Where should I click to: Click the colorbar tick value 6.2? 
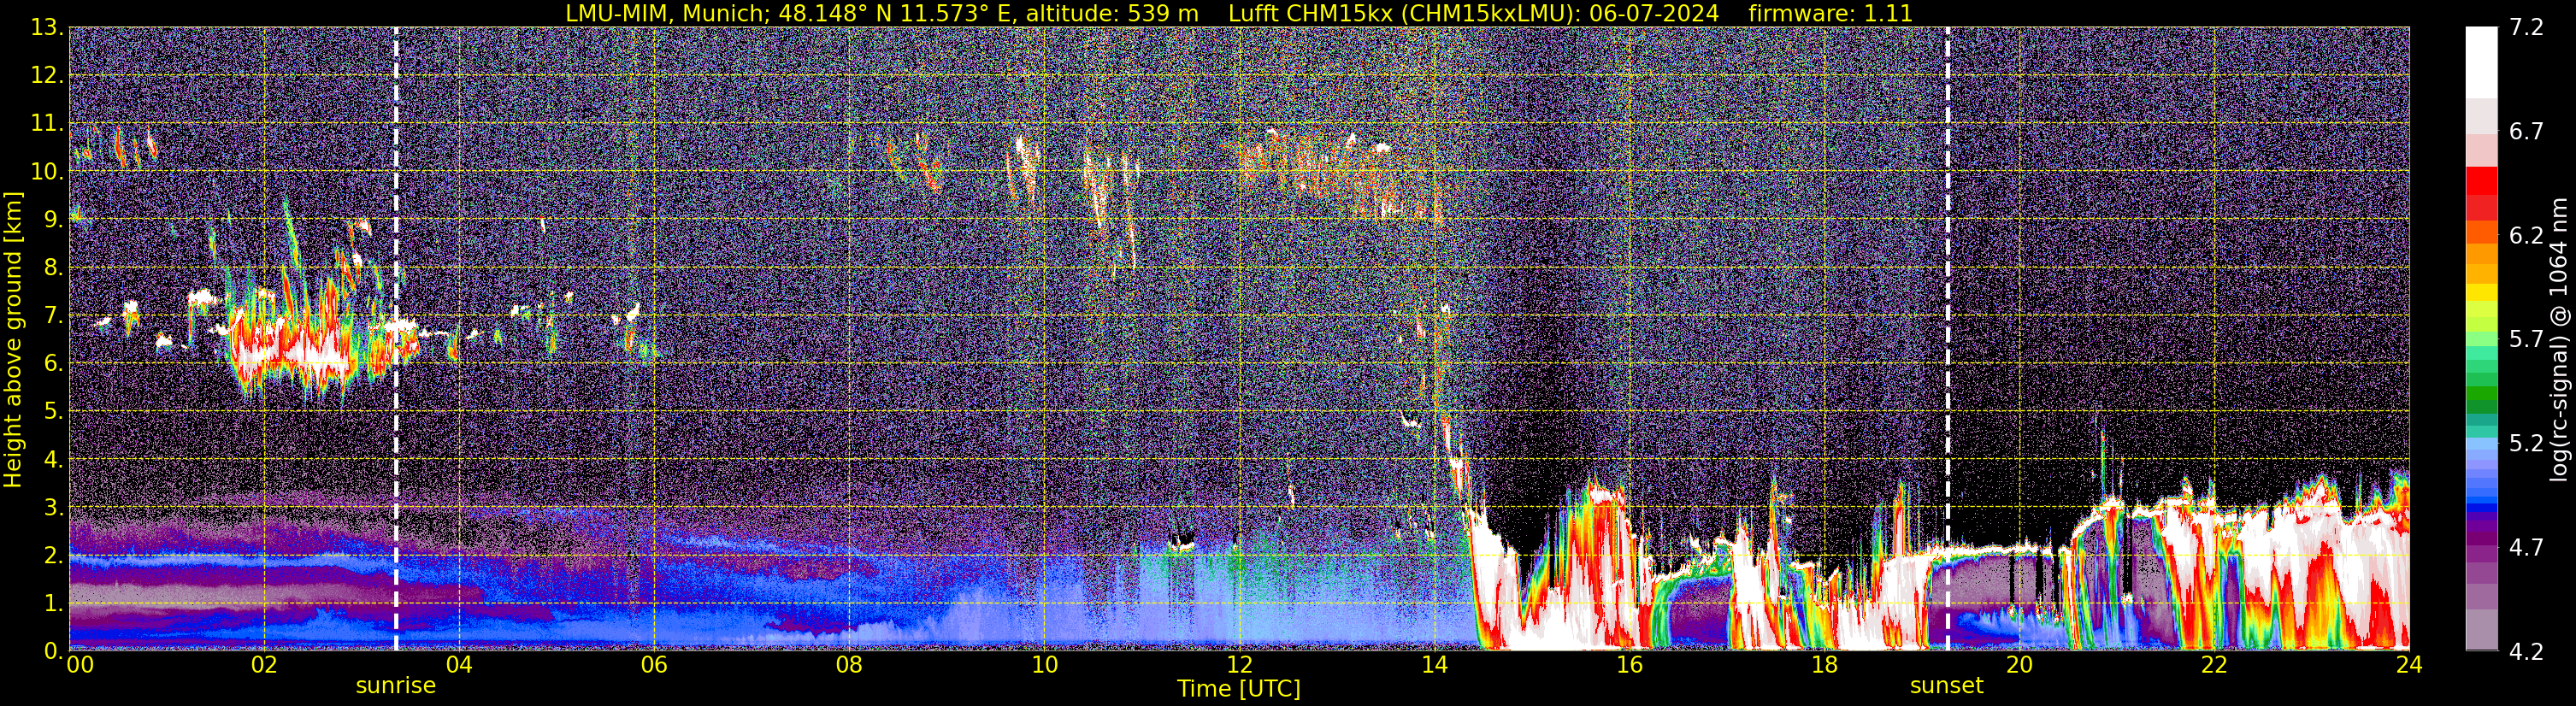(x=2526, y=236)
